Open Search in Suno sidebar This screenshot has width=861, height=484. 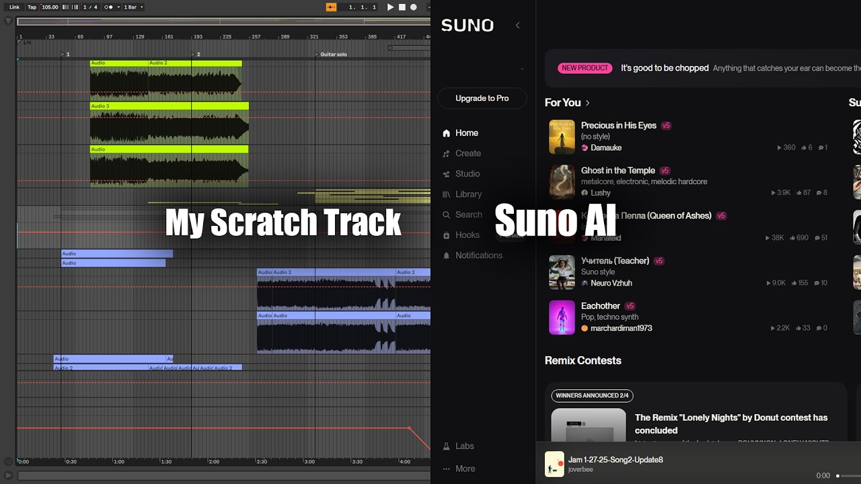point(461,214)
